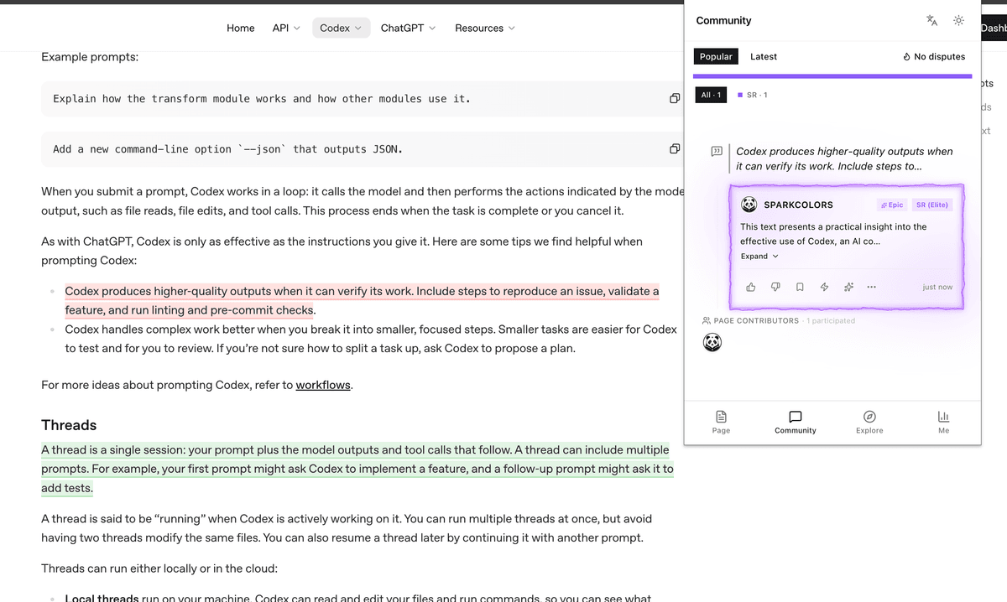This screenshot has width=1007, height=602.
Task: Click the partially visible Dashboard button
Action: [994, 28]
